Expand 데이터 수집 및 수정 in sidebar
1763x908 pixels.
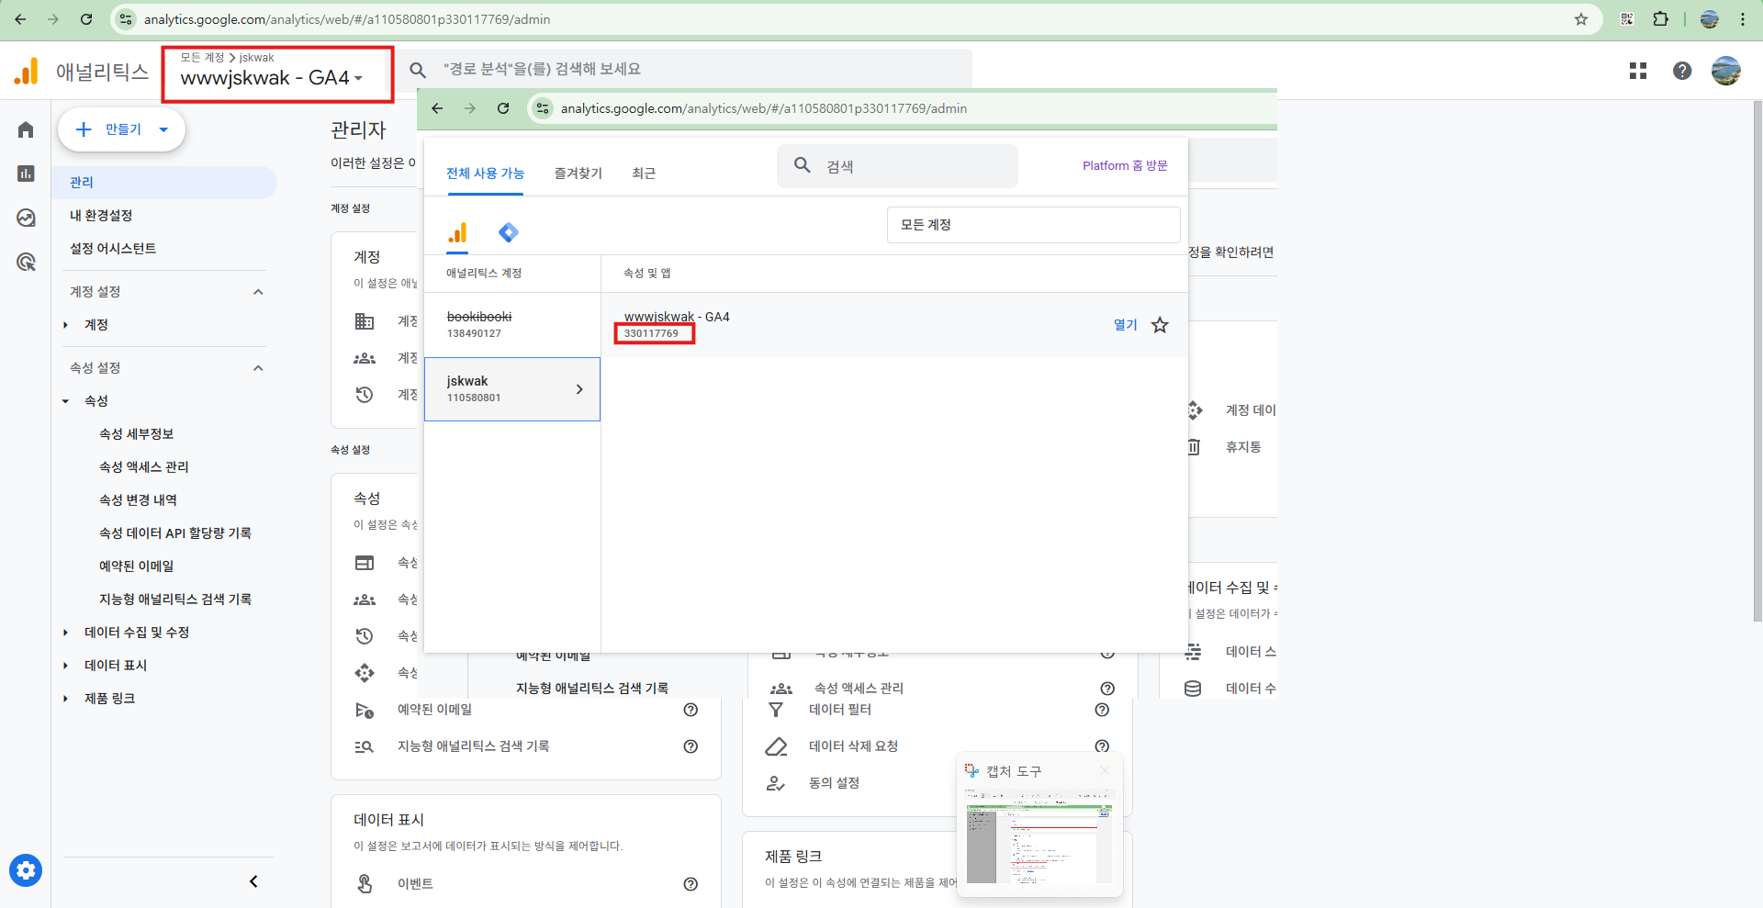(66, 633)
